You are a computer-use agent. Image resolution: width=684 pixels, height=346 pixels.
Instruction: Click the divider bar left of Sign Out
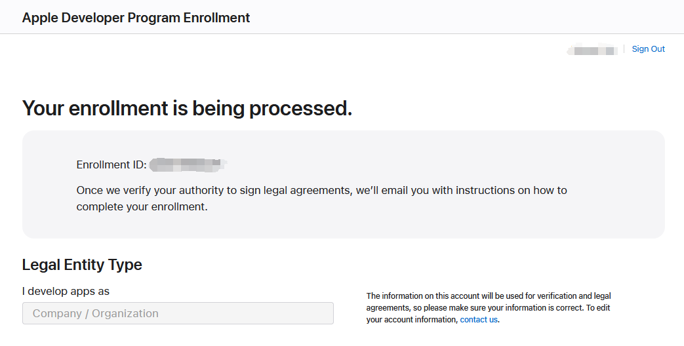(x=624, y=49)
